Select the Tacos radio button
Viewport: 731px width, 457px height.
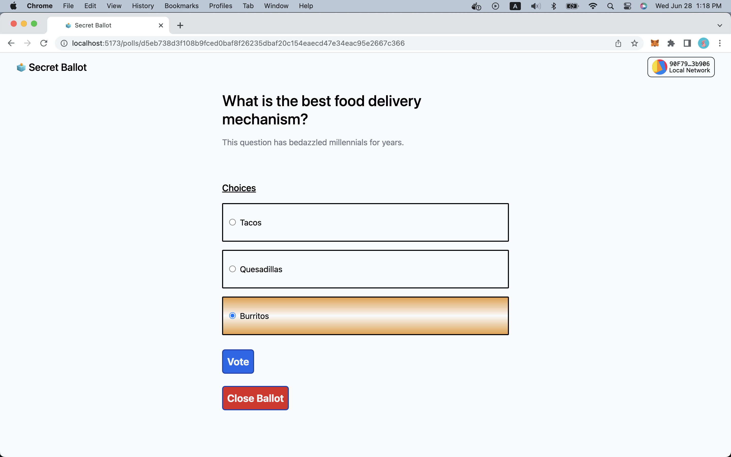232,222
